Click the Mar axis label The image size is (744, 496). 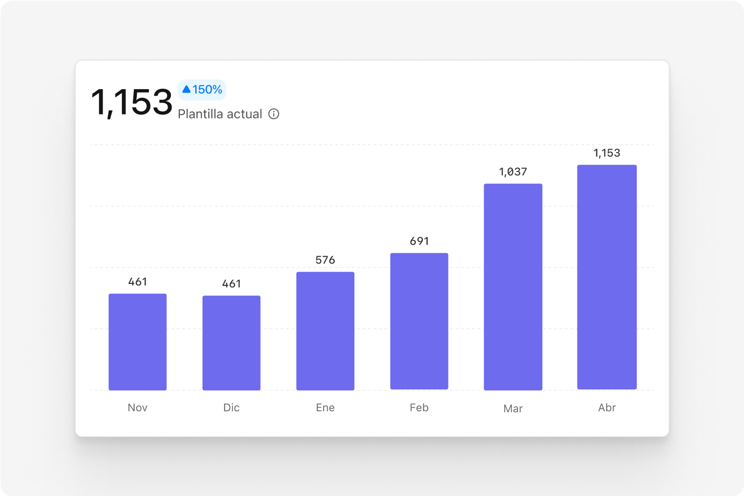[x=513, y=409]
